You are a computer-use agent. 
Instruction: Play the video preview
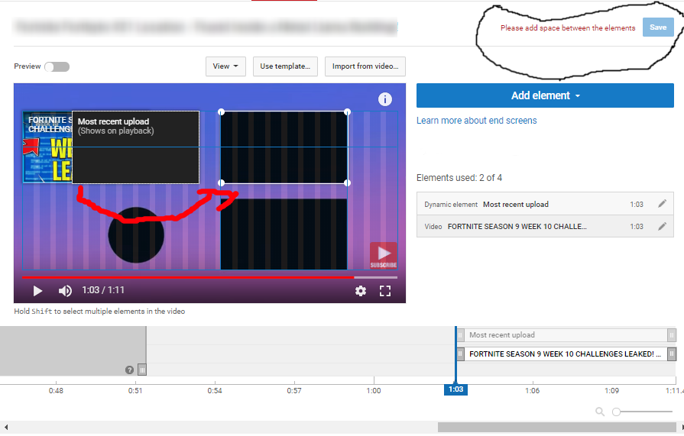click(37, 291)
